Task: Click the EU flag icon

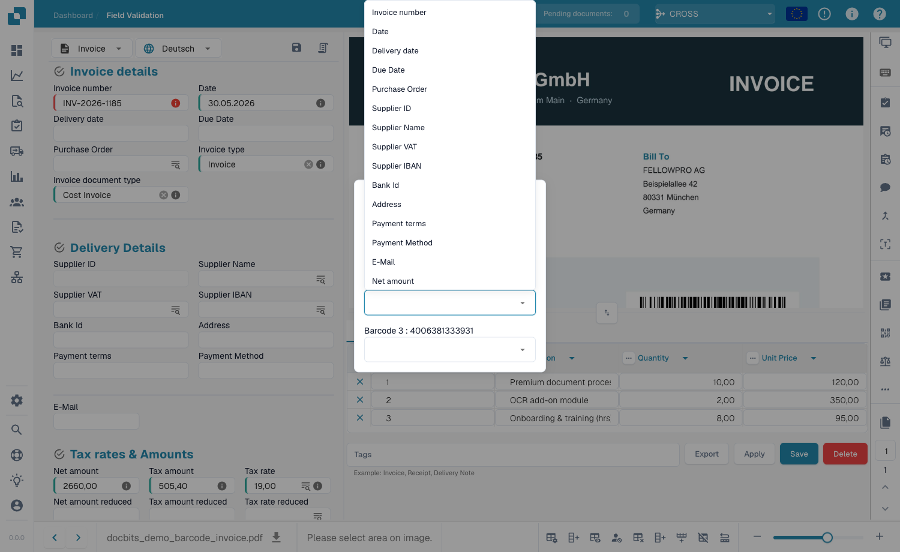Action: (797, 14)
